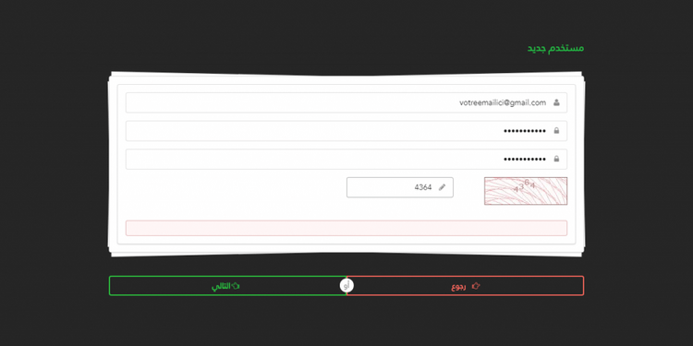
Task: Click the مستخدم جديد heading
Action: coord(555,48)
